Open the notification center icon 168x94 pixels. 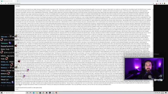click(x=166, y=93)
